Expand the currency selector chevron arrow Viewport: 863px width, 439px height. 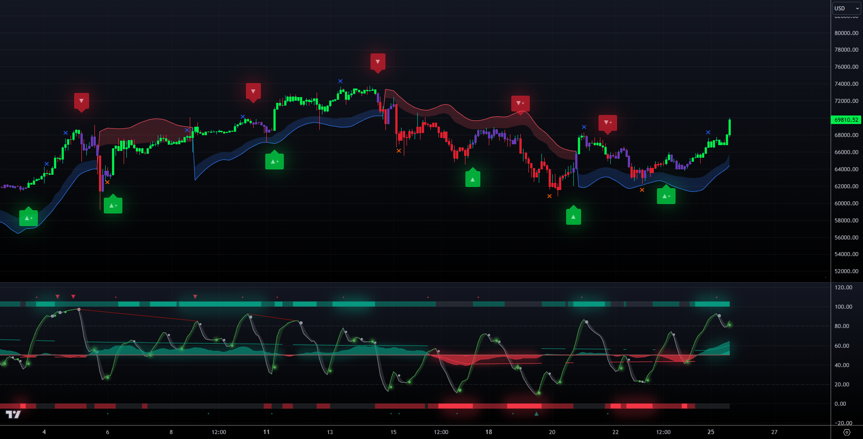point(857,8)
